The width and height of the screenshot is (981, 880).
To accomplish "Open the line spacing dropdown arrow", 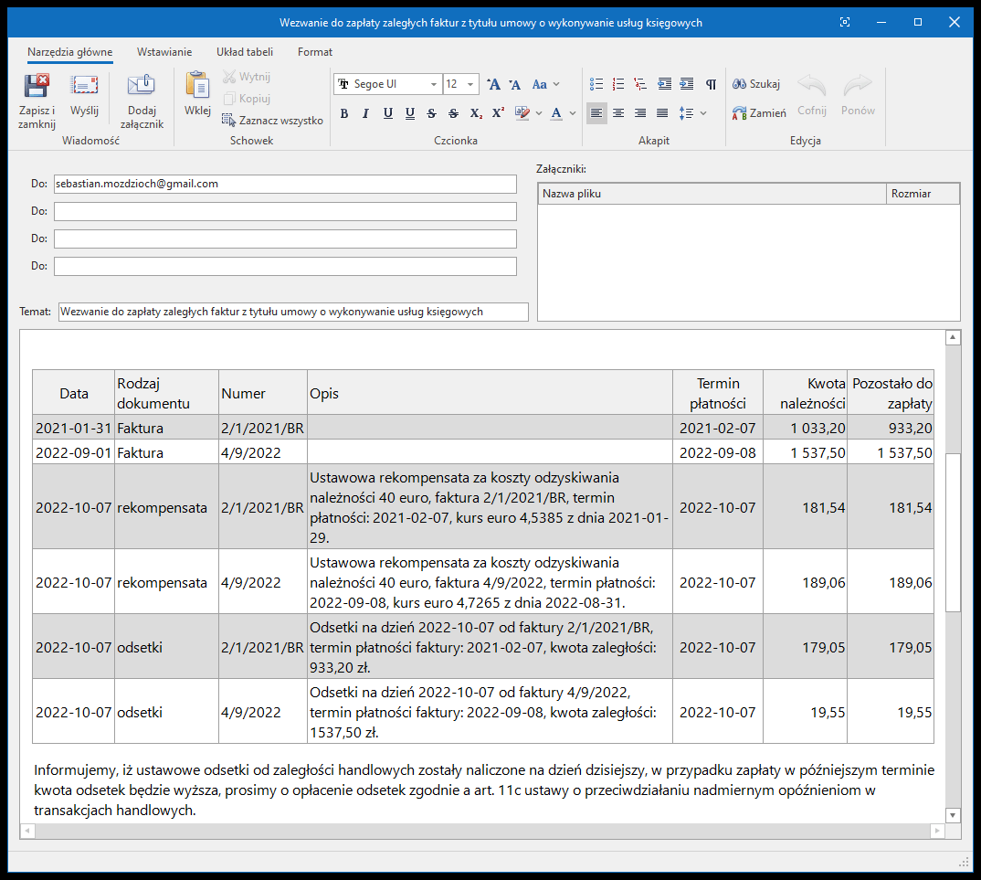I will 702,113.
